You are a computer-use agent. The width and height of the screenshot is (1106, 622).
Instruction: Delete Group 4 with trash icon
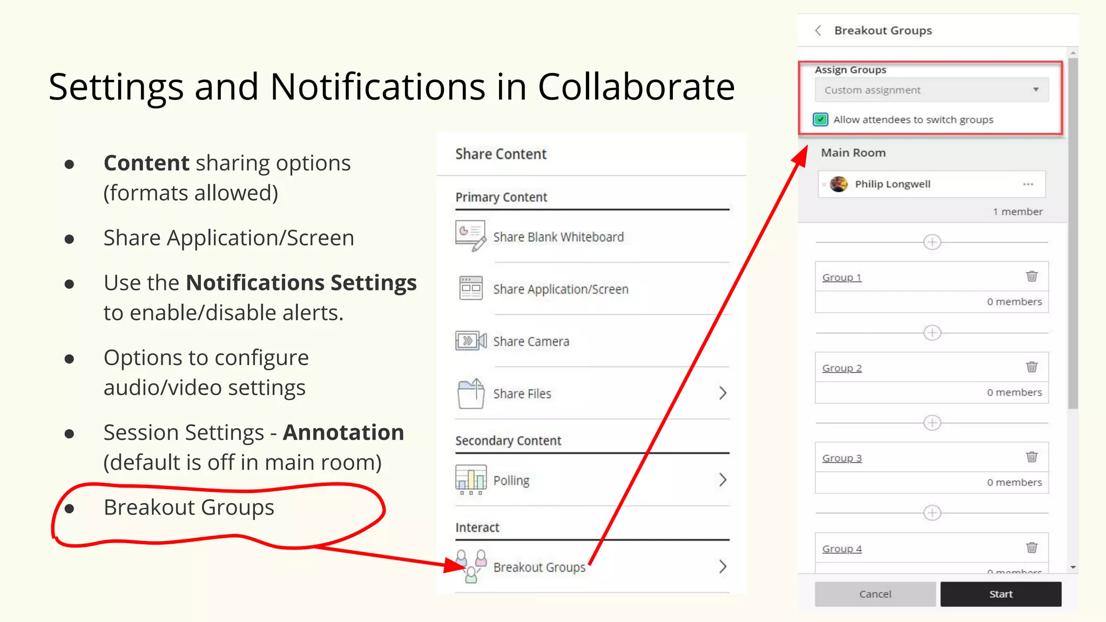click(x=1031, y=548)
